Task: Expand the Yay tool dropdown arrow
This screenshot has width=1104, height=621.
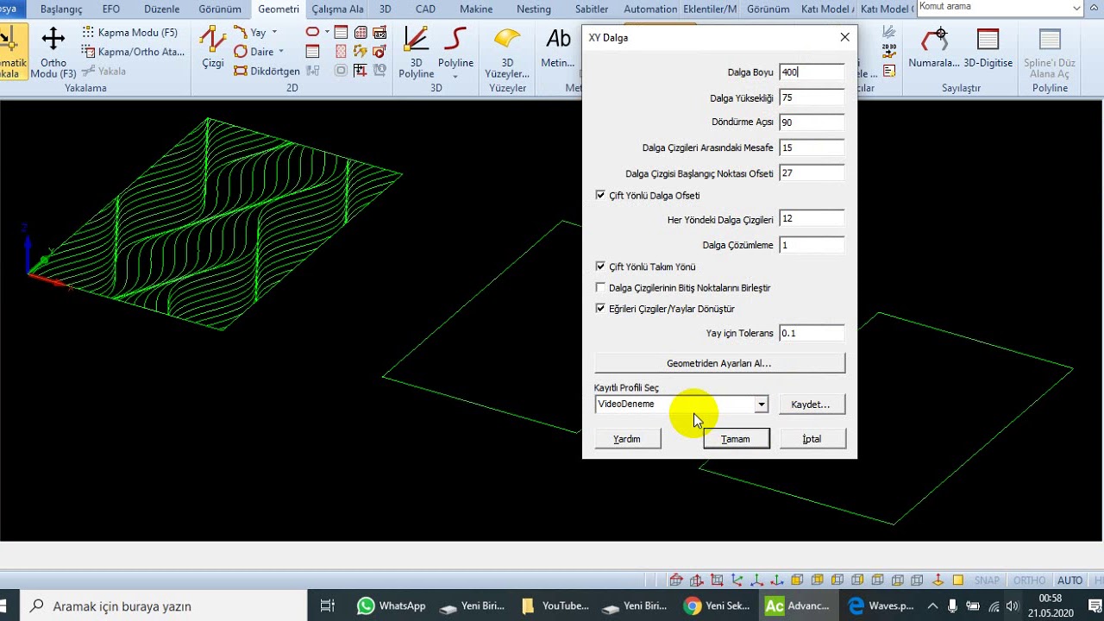Action: (x=274, y=33)
